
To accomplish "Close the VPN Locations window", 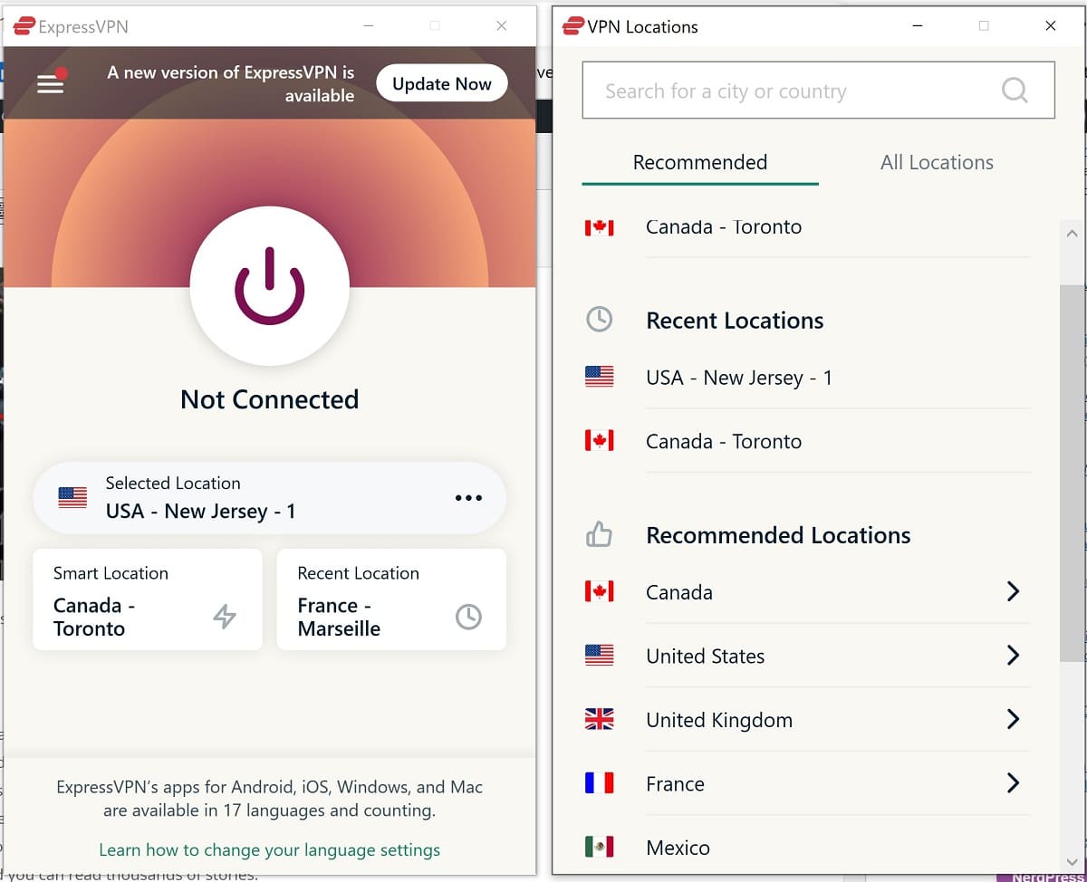I will click(x=1051, y=26).
